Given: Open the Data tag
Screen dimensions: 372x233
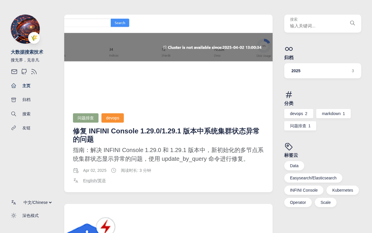Looking at the screenshot, I should tap(294, 166).
